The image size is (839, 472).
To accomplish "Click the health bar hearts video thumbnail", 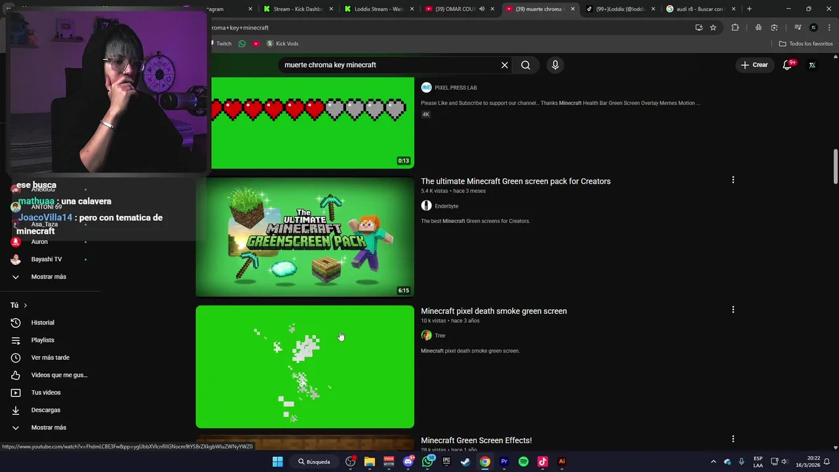I will pyautogui.click(x=312, y=123).
